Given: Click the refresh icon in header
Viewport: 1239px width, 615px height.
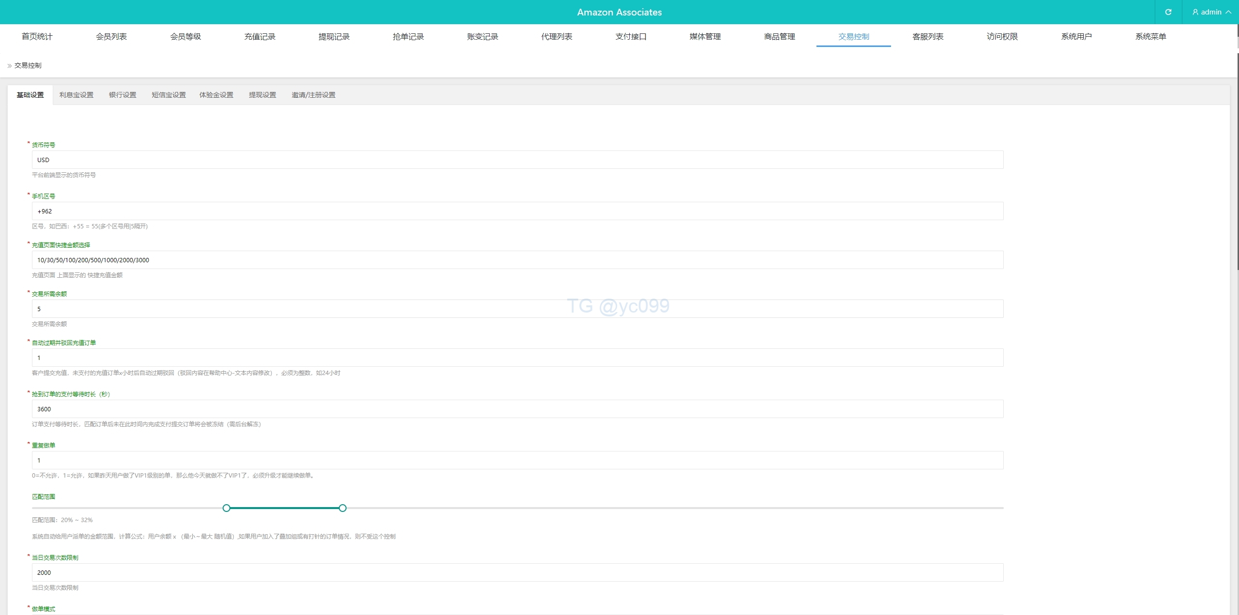Looking at the screenshot, I should (x=1168, y=12).
